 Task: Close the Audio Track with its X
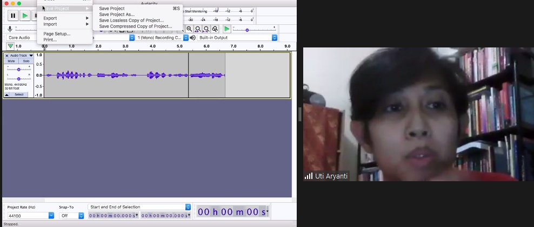pyautogui.click(x=7, y=56)
